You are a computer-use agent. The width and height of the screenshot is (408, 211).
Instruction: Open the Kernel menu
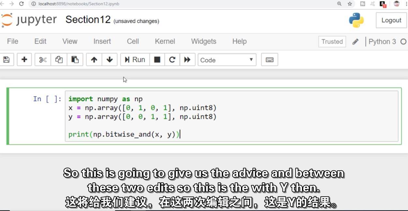(165, 41)
